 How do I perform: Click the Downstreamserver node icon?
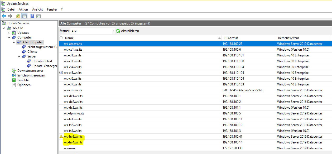(x=14, y=71)
